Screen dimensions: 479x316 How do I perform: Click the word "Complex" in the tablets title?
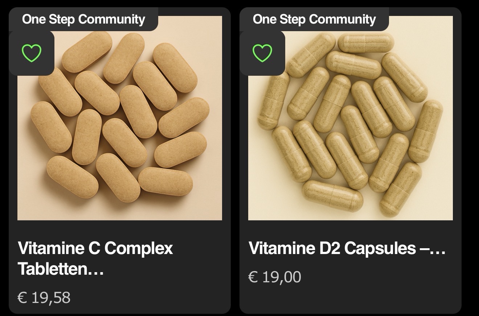pyautogui.click(x=139, y=248)
